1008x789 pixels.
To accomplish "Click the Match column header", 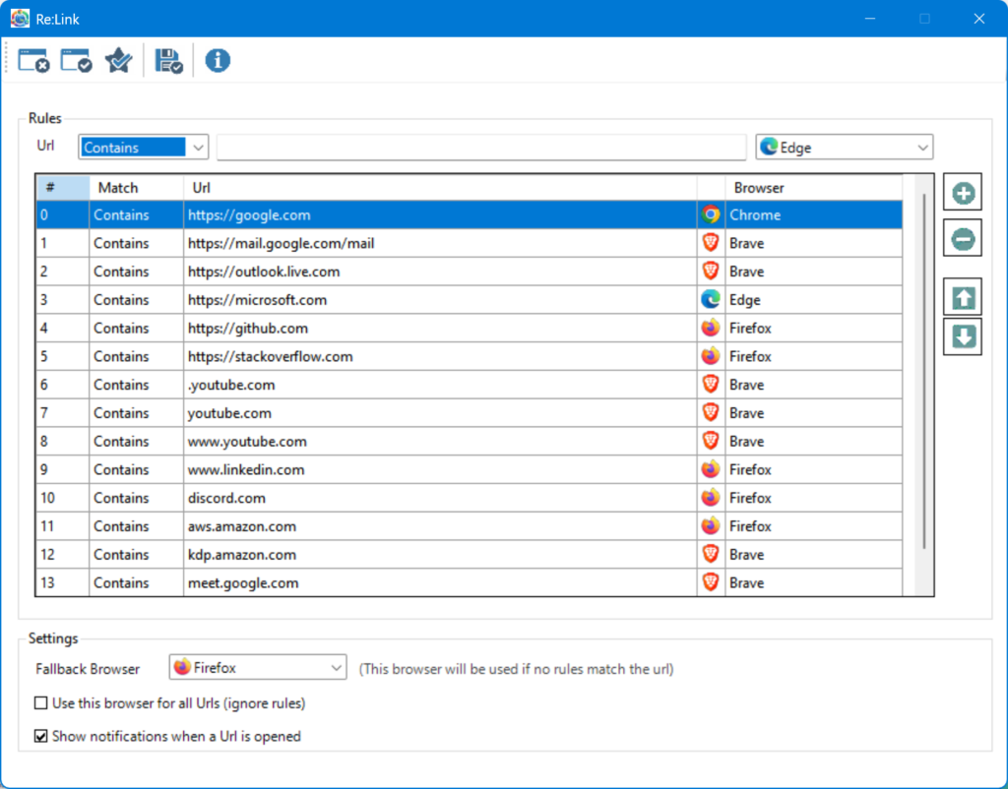I will click(x=135, y=188).
